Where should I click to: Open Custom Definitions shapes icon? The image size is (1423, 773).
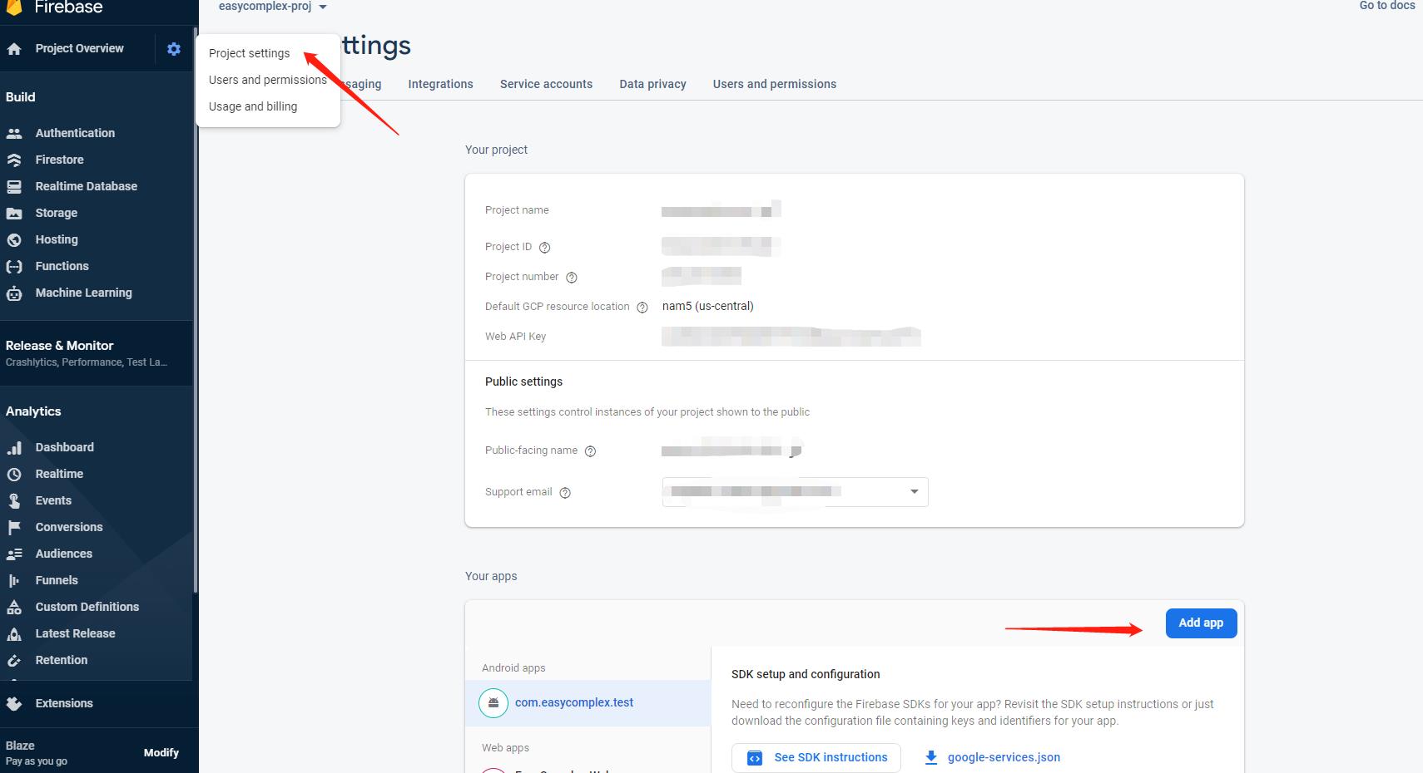[x=14, y=607]
